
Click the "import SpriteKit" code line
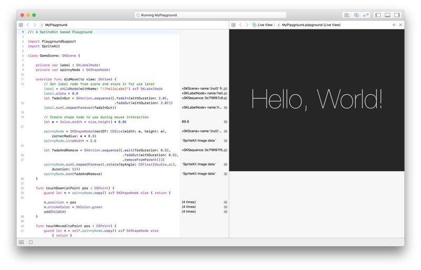(44, 46)
